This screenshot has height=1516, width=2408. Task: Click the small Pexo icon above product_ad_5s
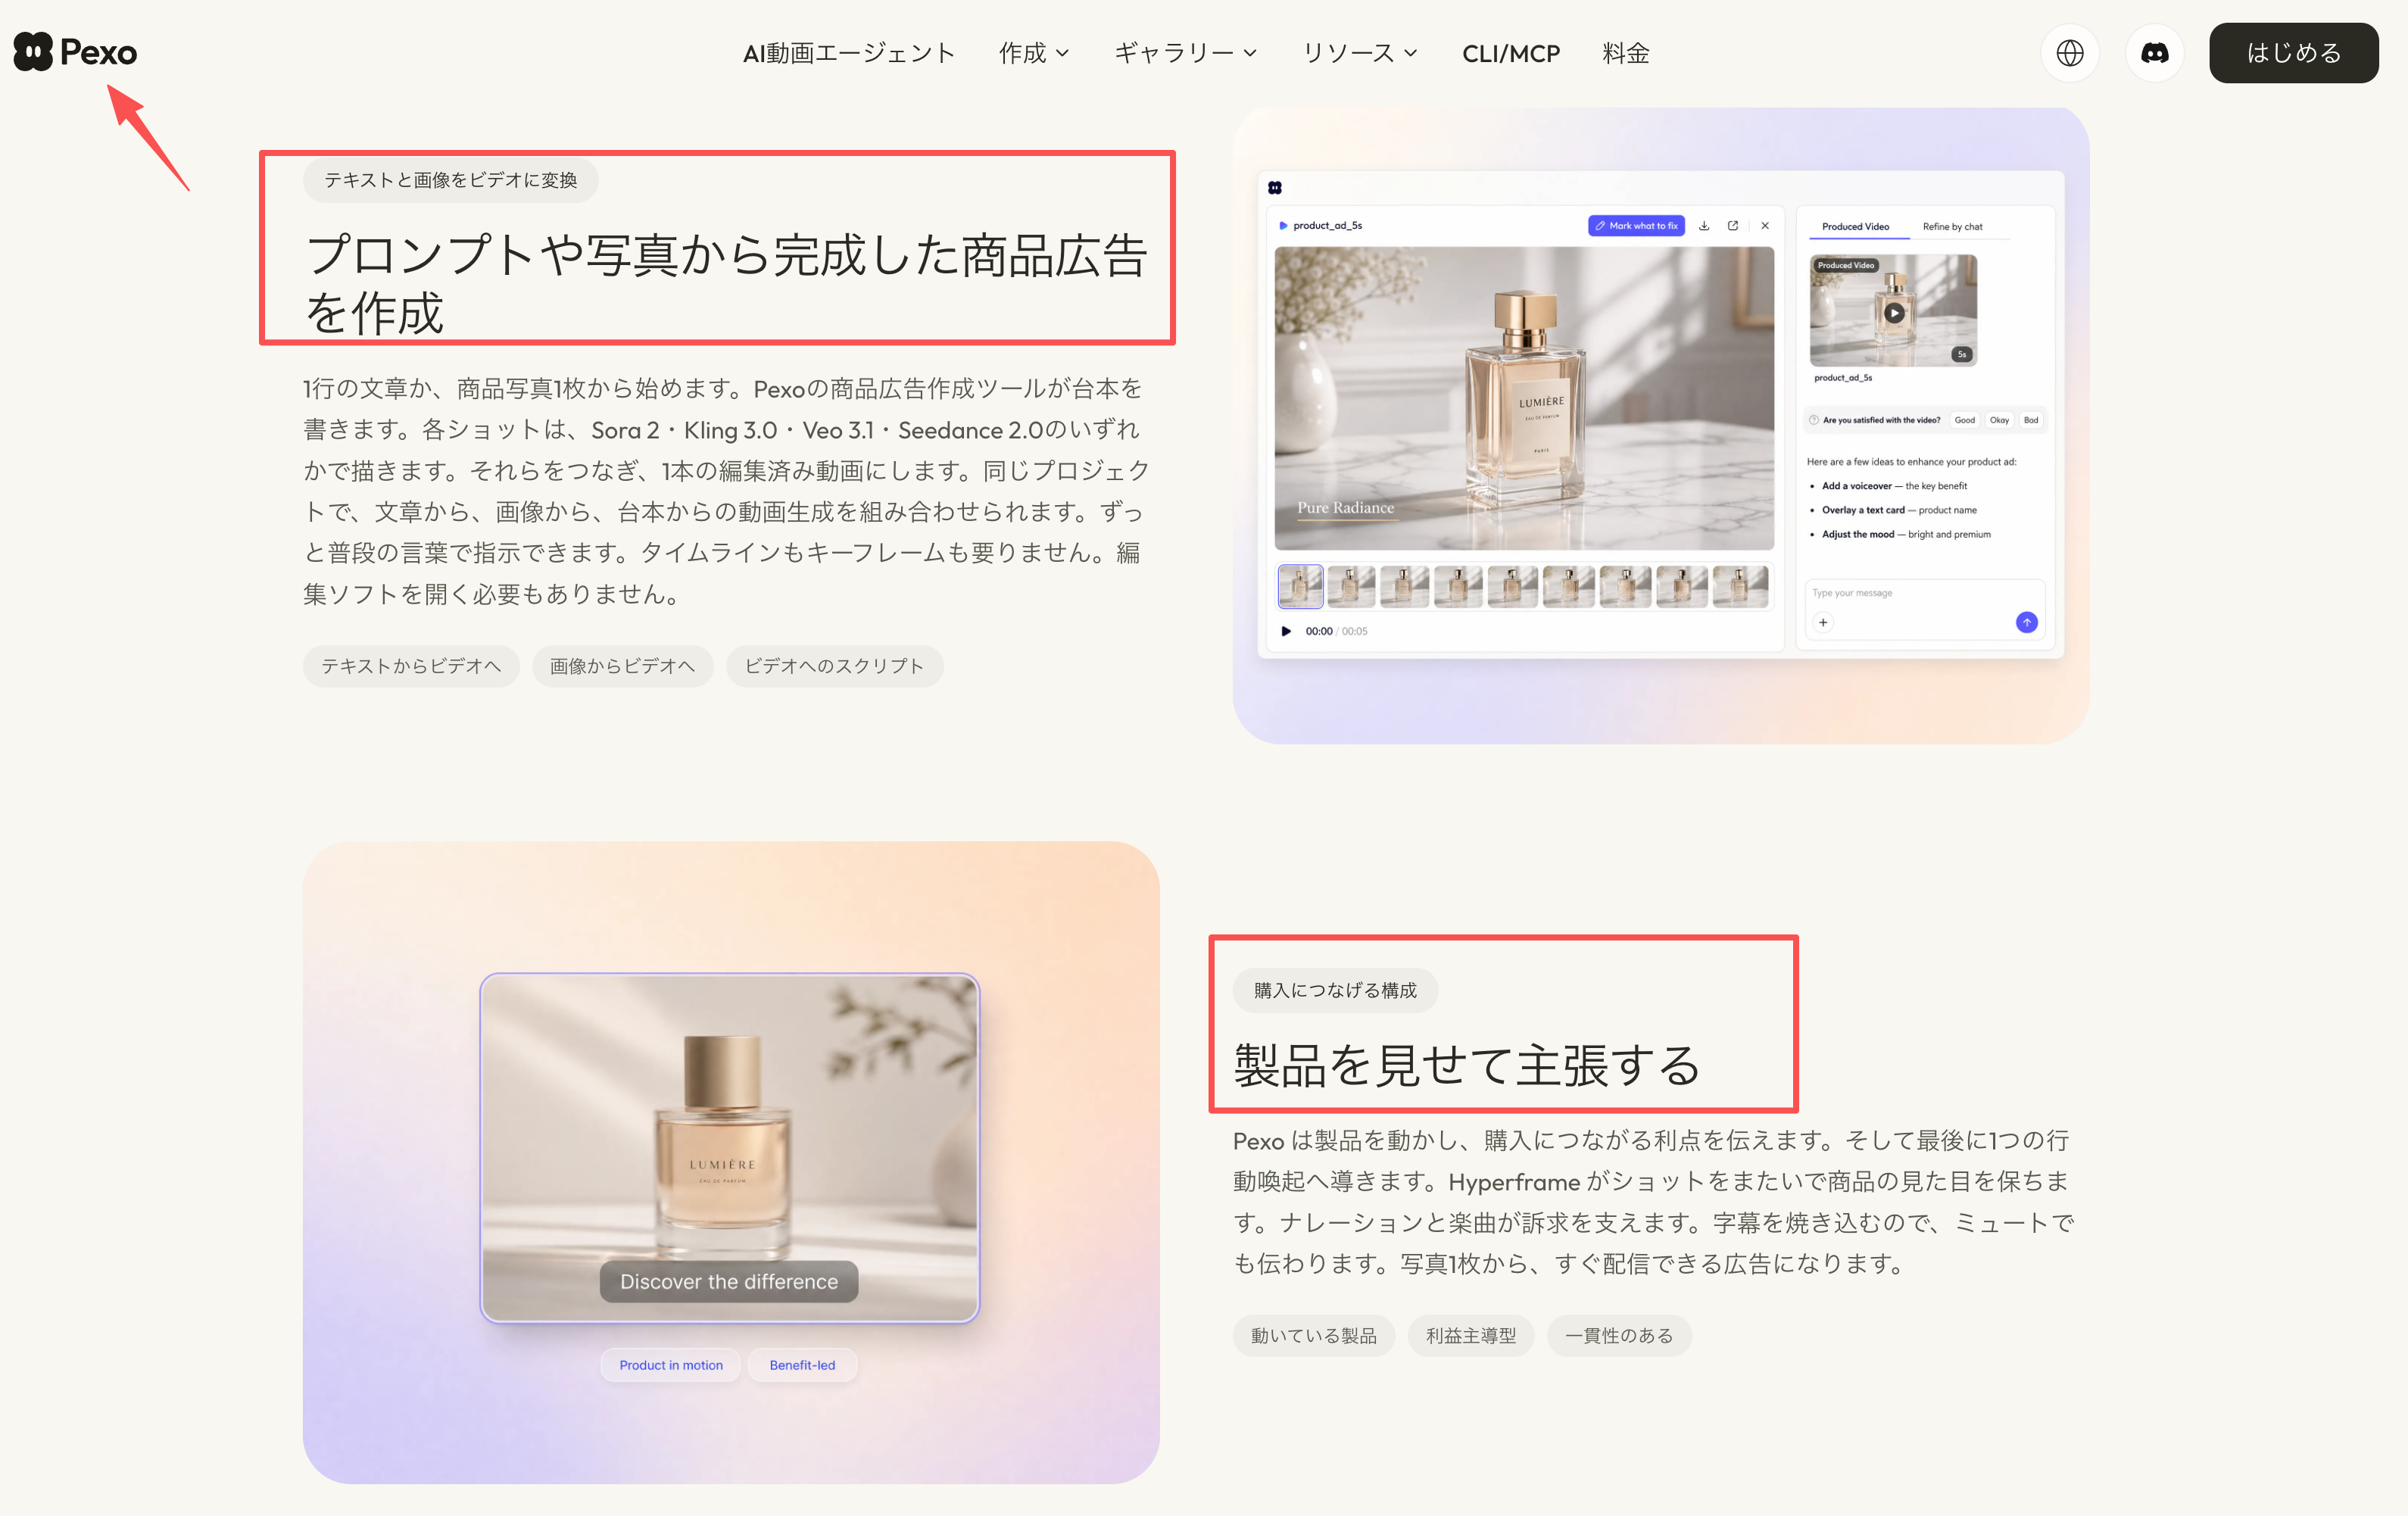point(1275,188)
